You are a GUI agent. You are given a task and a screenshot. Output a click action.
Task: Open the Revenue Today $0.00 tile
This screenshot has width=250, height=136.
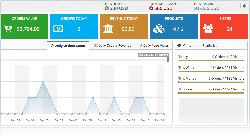point(124,26)
